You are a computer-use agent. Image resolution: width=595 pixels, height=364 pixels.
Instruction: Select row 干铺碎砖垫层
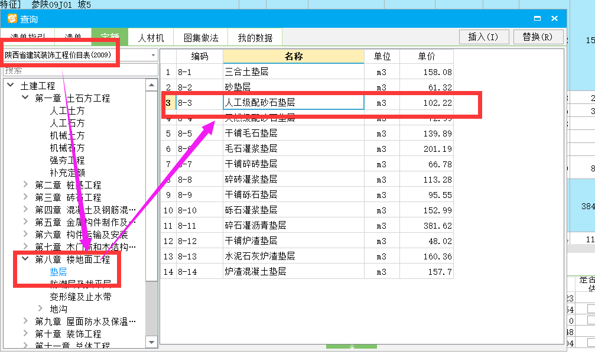pos(307,164)
